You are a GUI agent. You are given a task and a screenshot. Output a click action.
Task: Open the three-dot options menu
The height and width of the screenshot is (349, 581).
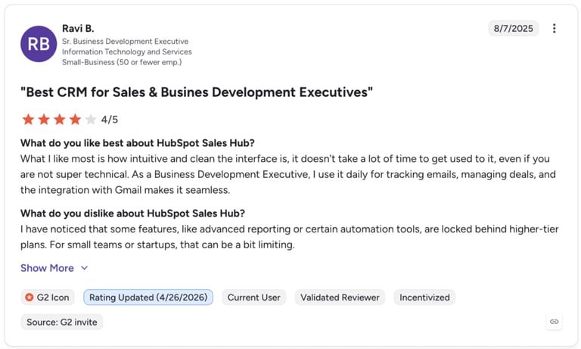click(x=554, y=29)
